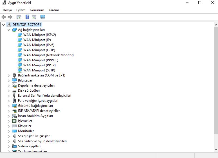Click the scrollbar down arrow
Viewport: 218px width, 158px height.
(x=216, y=150)
